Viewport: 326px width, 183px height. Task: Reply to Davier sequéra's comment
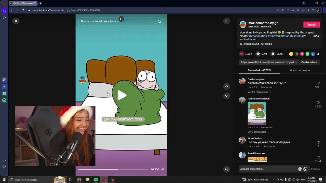267,87
